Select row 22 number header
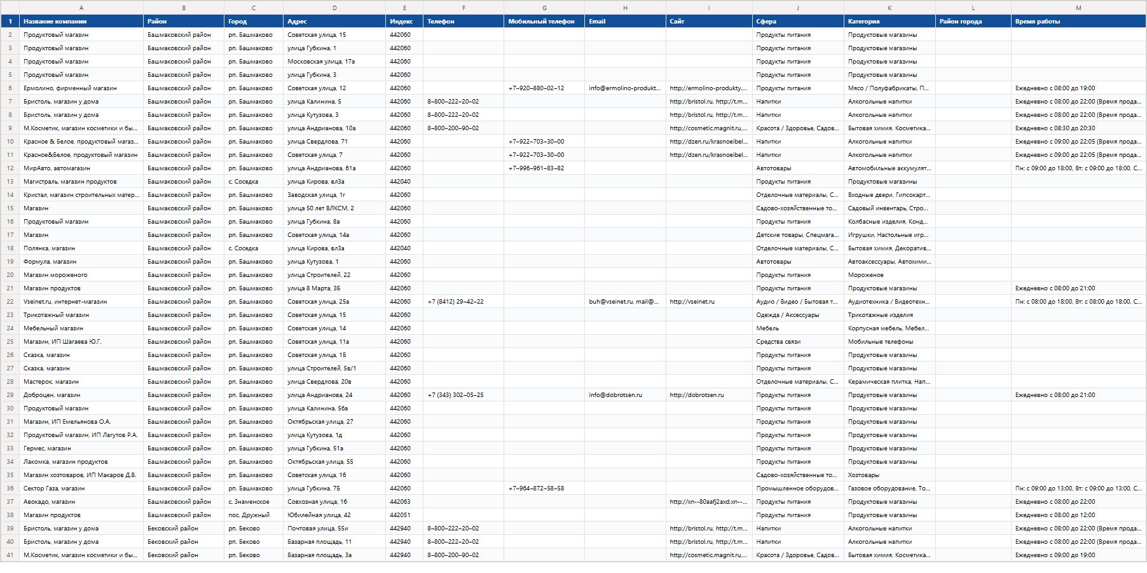This screenshot has width=1147, height=573. pyautogui.click(x=10, y=302)
